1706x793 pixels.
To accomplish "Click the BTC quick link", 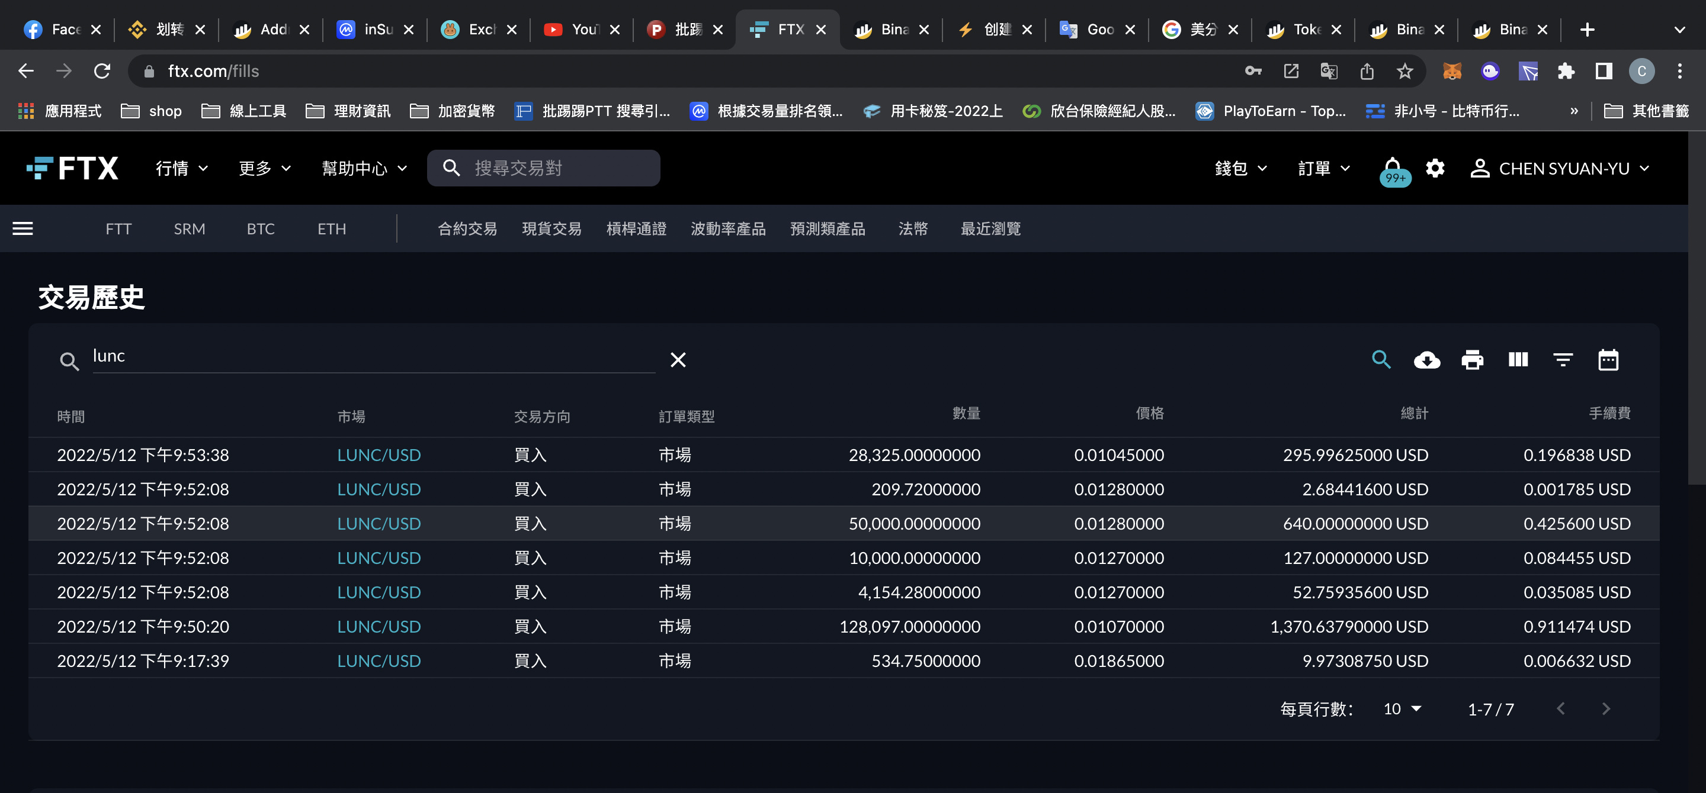I will coord(260,229).
